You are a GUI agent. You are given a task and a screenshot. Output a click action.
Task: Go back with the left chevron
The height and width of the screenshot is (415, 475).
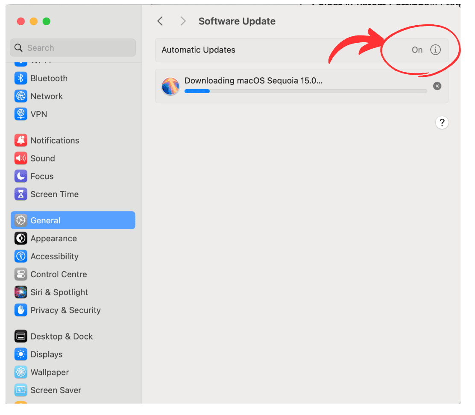[x=160, y=21]
